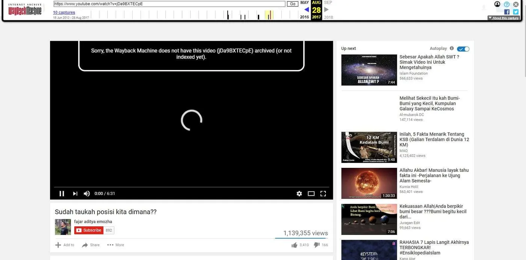Image resolution: width=526 pixels, height=260 pixels.
Task: Open the Allahu Akbar! Manusia layak tahu title
Action: tap(434, 175)
